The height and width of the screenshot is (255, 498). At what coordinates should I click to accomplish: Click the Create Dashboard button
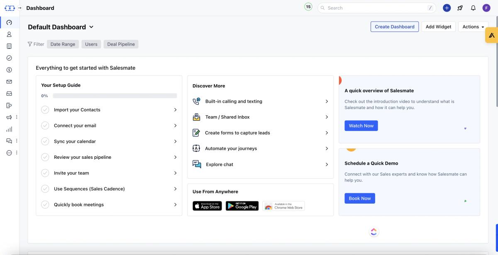pyautogui.click(x=395, y=27)
